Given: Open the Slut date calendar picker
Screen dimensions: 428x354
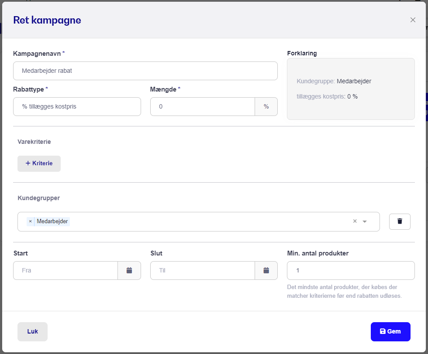Looking at the screenshot, I should pos(266,270).
